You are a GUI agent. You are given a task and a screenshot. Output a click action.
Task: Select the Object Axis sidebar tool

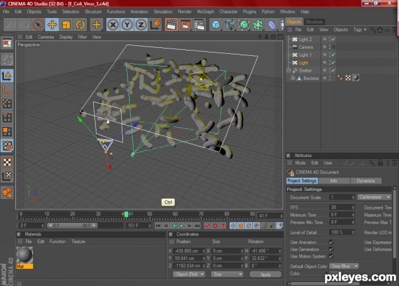pyautogui.click(x=7, y=90)
